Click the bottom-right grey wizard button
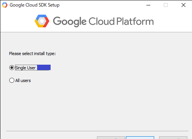 (173, 138)
